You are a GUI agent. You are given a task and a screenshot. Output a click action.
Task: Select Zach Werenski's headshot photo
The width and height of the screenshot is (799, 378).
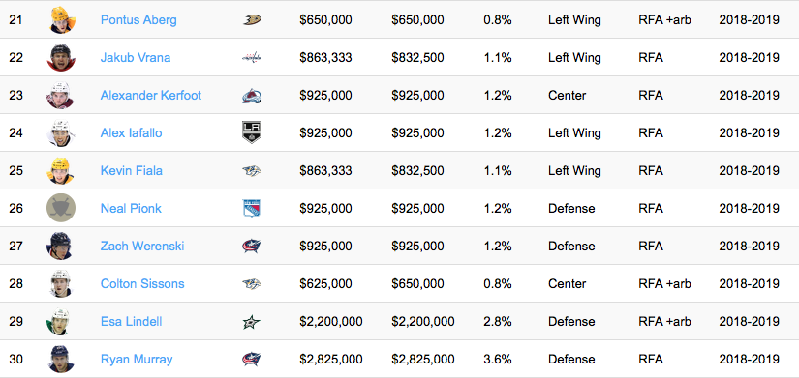click(61, 247)
